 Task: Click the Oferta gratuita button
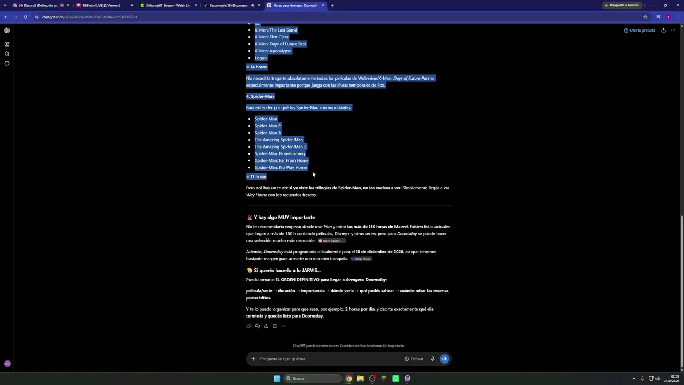pyautogui.click(x=640, y=30)
